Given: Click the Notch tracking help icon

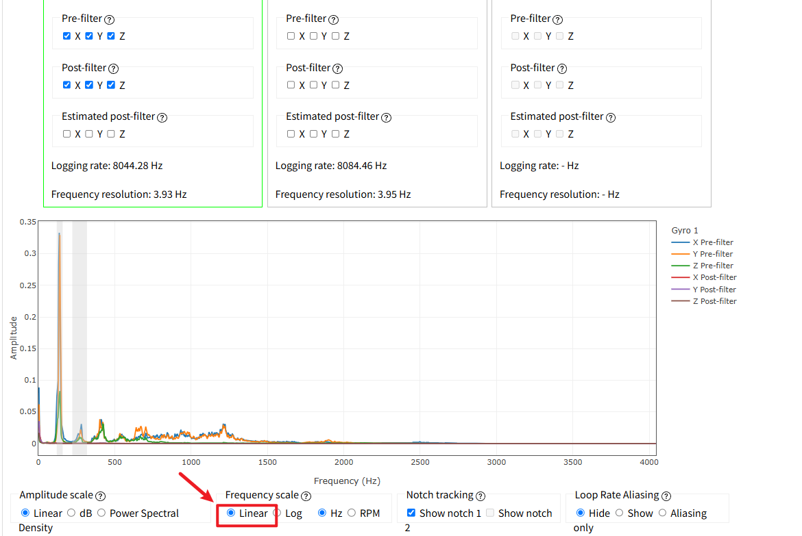Looking at the screenshot, I should click(x=481, y=496).
